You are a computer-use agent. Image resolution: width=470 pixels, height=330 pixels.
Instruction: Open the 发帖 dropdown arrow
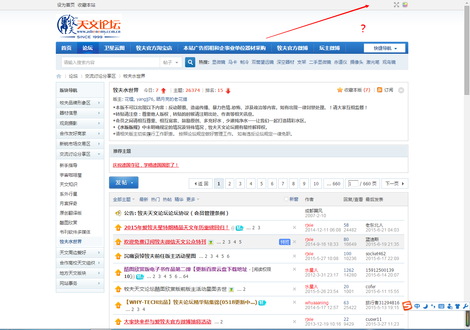point(132,182)
